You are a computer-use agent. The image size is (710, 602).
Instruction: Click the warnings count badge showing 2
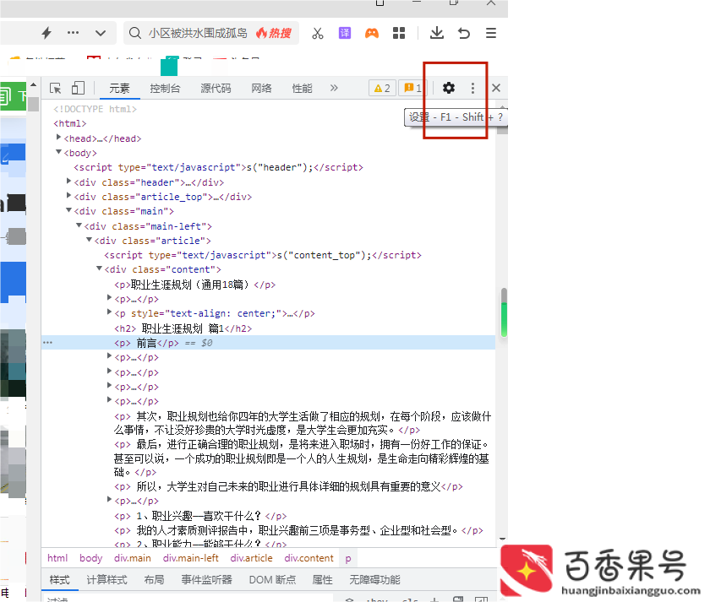(382, 88)
